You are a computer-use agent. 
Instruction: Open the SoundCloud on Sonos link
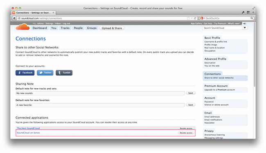[28, 133]
